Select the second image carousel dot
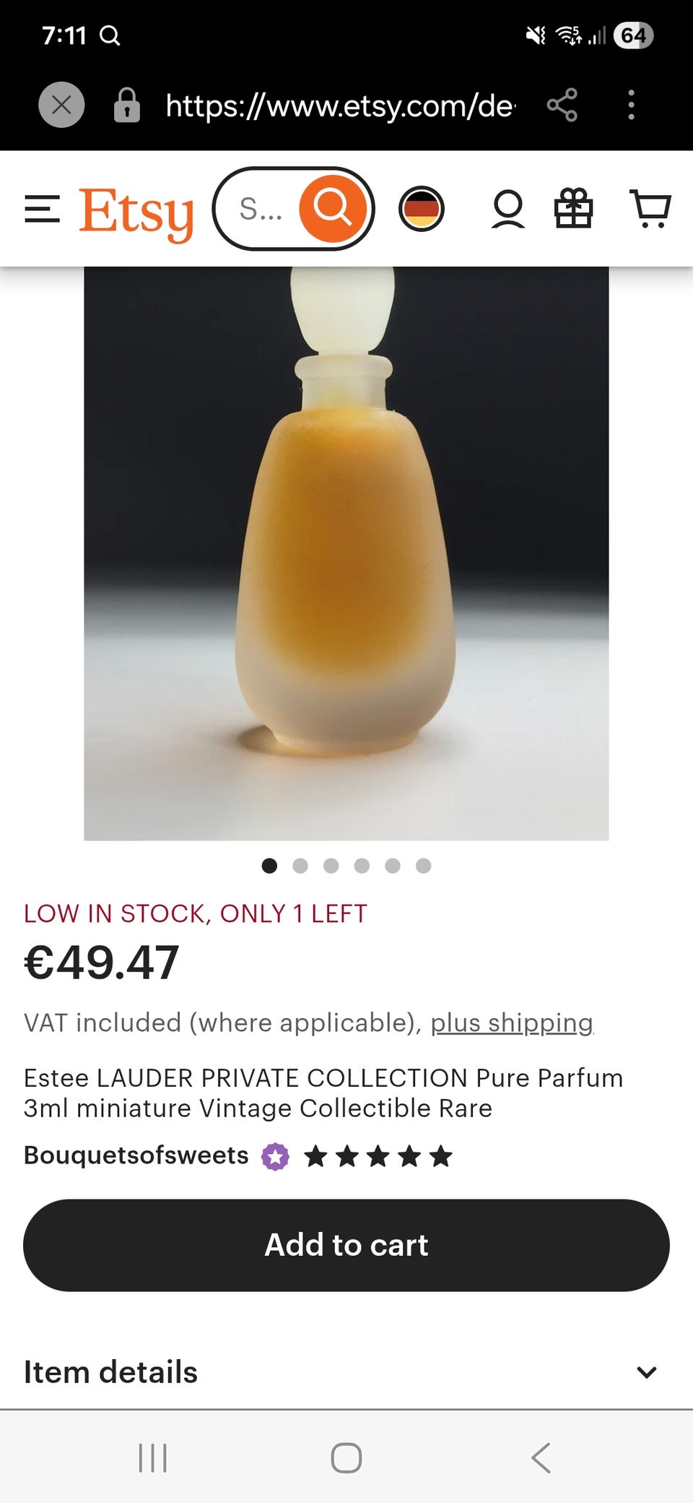This screenshot has height=1503, width=693. click(300, 866)
